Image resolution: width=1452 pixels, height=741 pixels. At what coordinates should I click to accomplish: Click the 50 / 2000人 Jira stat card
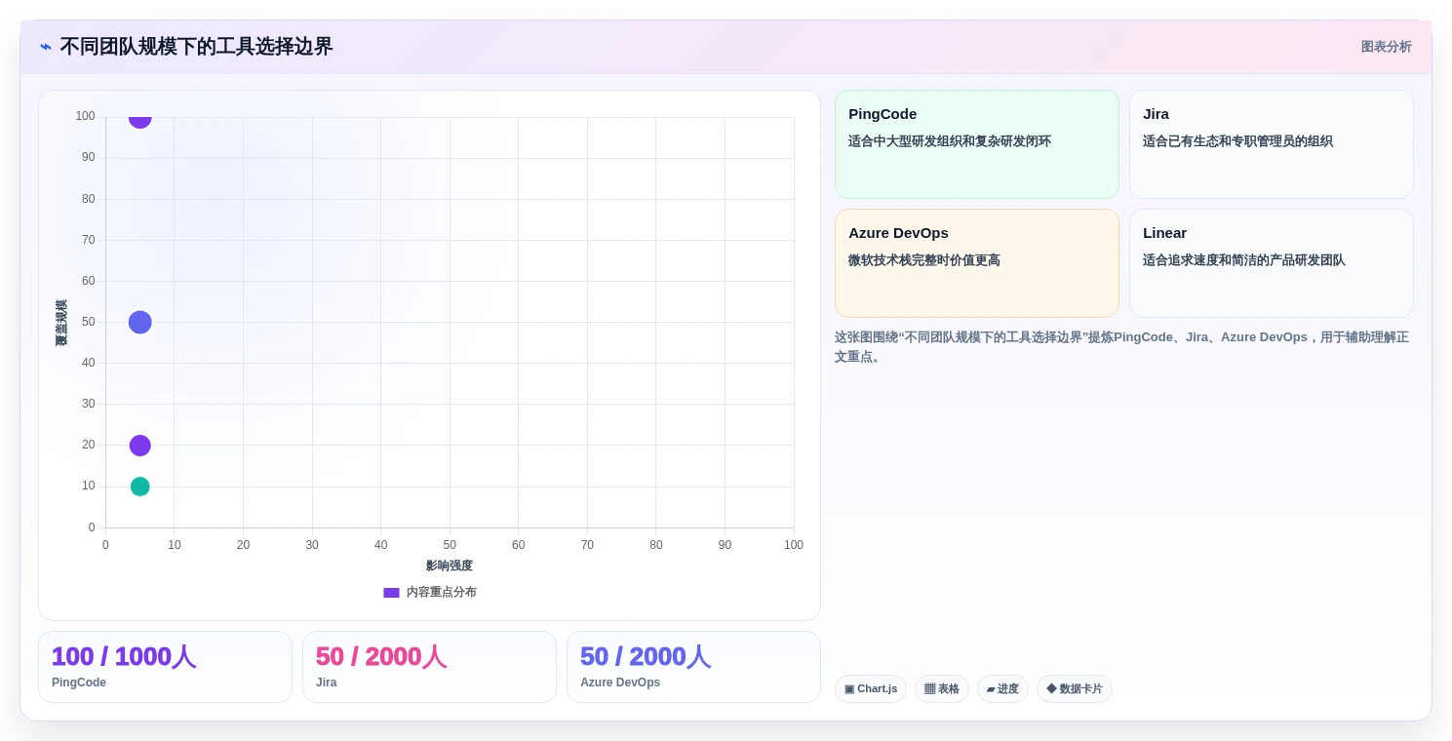[x=429, y=667]
